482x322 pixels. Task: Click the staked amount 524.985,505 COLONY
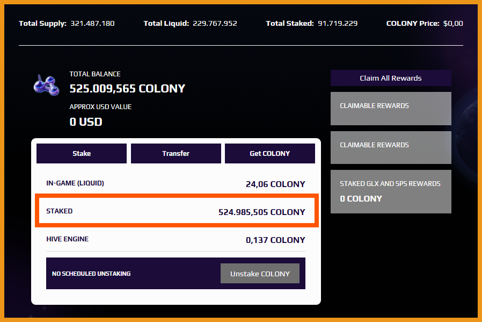(x=262, y=212)
